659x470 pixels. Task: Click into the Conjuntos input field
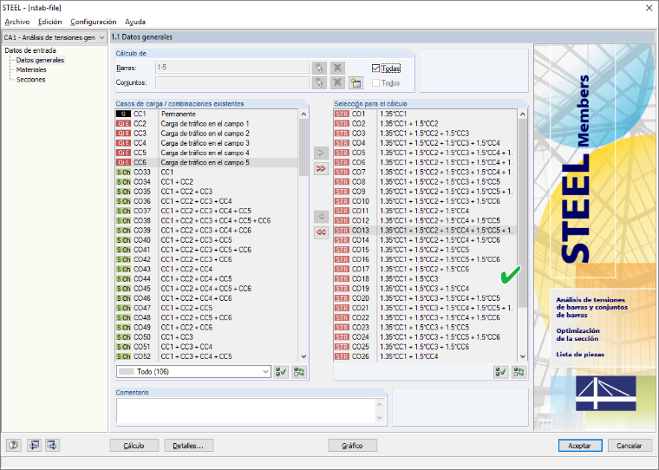coord(232,82)
